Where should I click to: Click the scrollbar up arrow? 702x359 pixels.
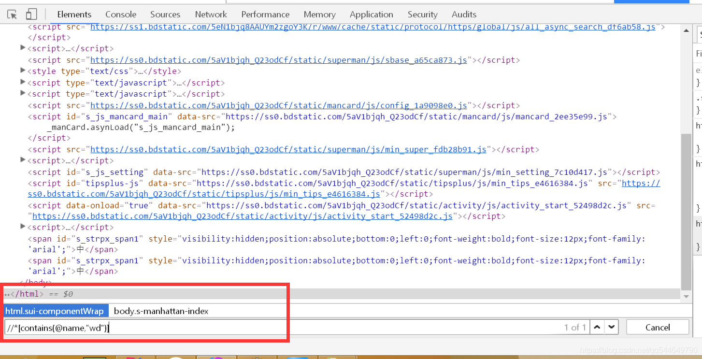(686, 29)
